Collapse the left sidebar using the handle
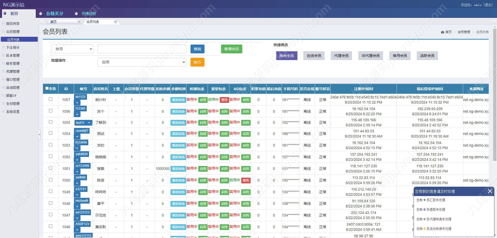The width and height of the screenshot is (497, 238). tap(40, 134)
